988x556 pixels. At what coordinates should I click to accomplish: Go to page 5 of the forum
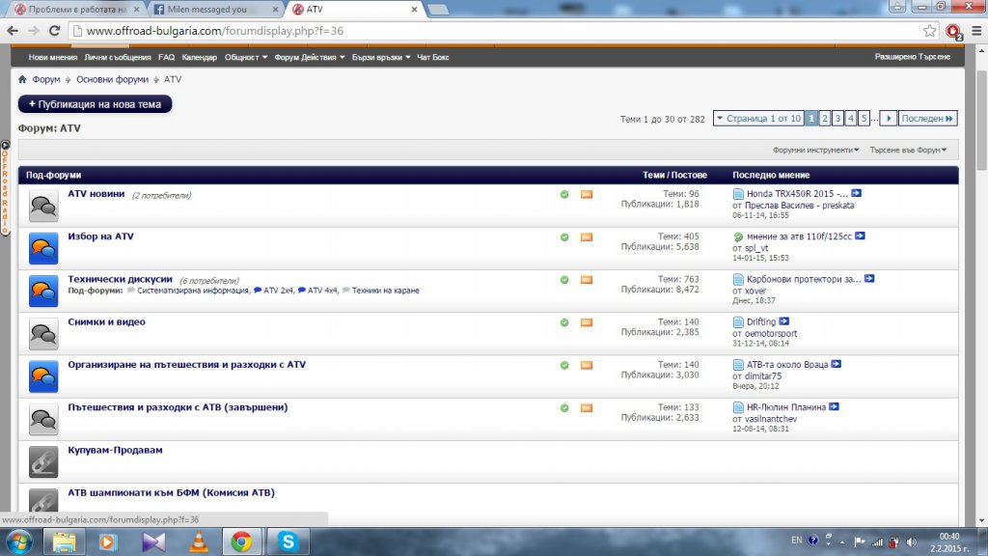click(864, 119)
